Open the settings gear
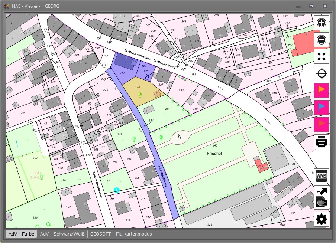336x243 pixels. tap(322, 220)
